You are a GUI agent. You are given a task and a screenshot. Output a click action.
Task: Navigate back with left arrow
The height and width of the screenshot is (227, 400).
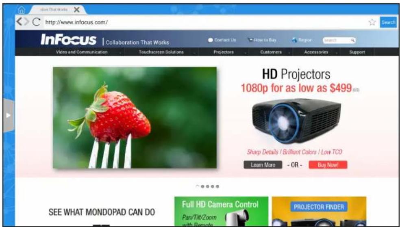(19, 22)
